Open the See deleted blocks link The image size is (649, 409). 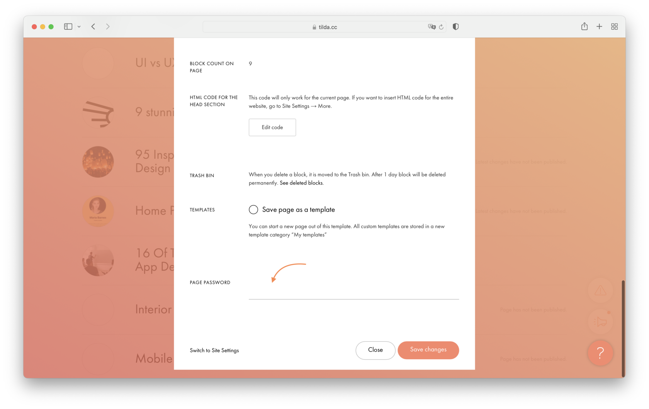tap(301, 183)
